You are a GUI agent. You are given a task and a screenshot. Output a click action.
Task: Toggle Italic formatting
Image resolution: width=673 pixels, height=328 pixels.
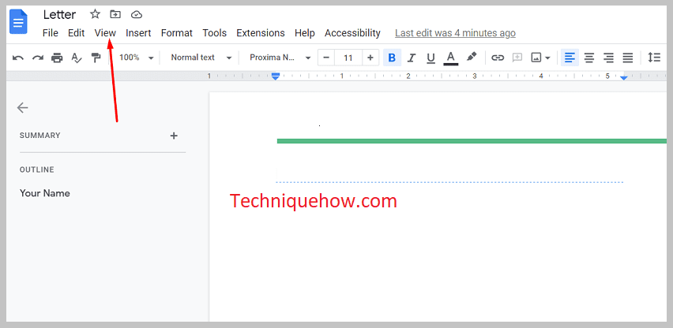(x=412, y=58)
